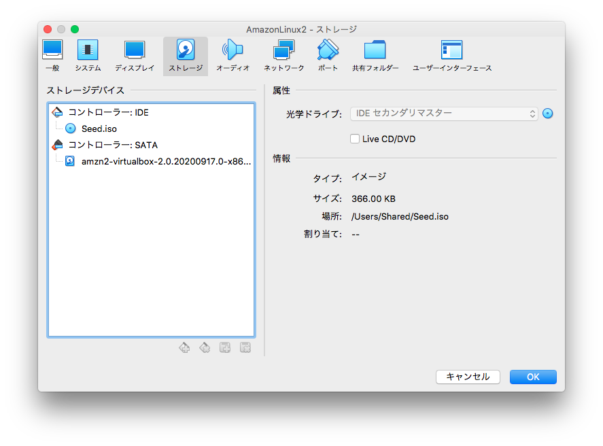Click the add storage controller icon
The image size is (603, 446).
pos(184,347)
